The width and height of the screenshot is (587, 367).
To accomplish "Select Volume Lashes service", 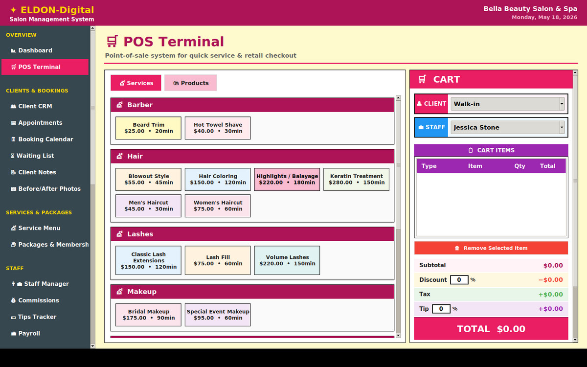I will pos(287,260).
